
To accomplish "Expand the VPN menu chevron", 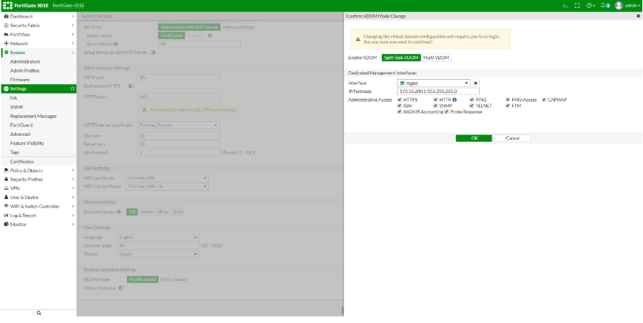I will click(x=73, y=188).
